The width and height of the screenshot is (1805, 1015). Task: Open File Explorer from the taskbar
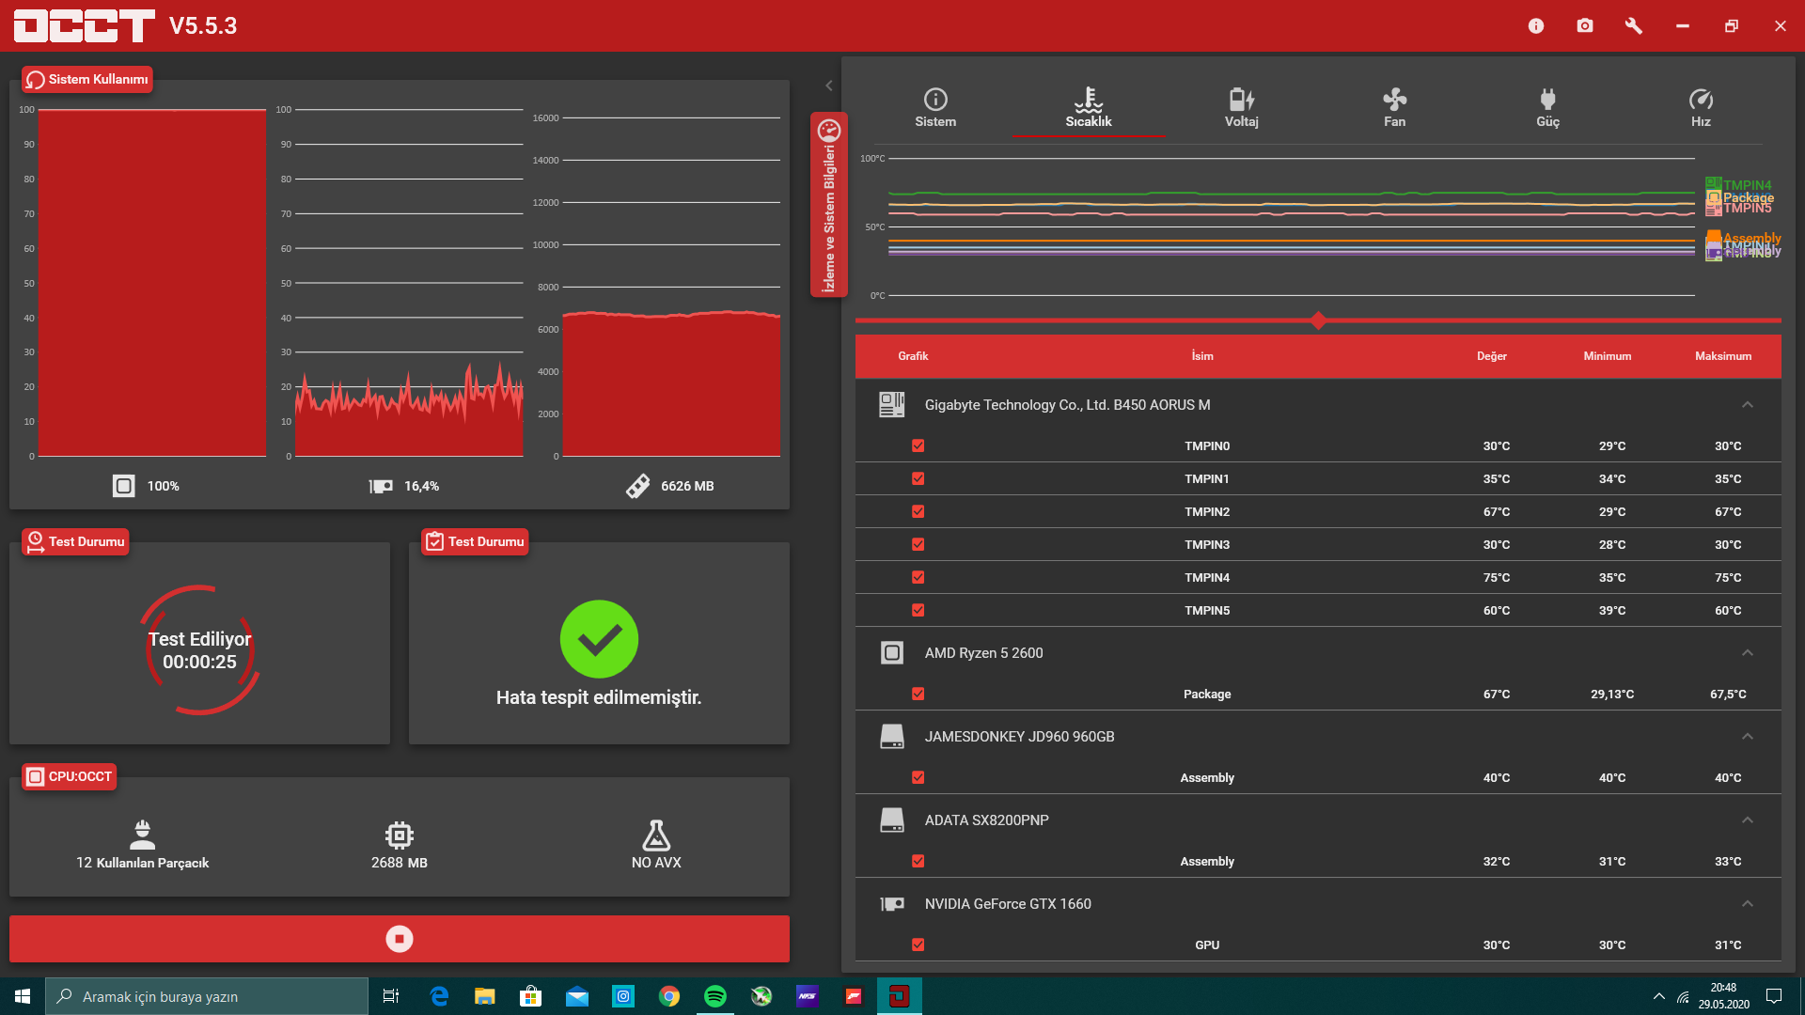(485, 996)
